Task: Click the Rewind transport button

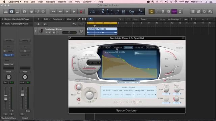Action: (53, 12)
